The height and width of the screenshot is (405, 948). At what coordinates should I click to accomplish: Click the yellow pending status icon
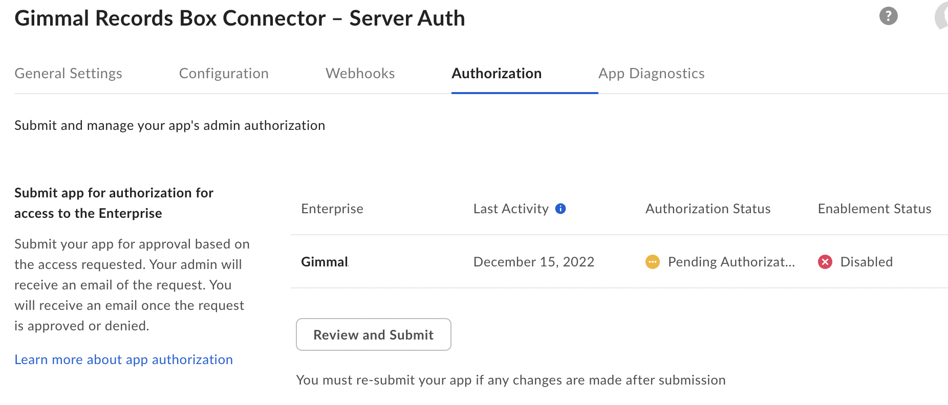(x=652, y=262)
